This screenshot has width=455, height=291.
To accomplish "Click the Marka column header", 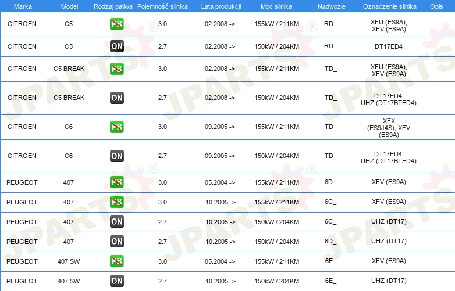I will (x=23, y=6).
